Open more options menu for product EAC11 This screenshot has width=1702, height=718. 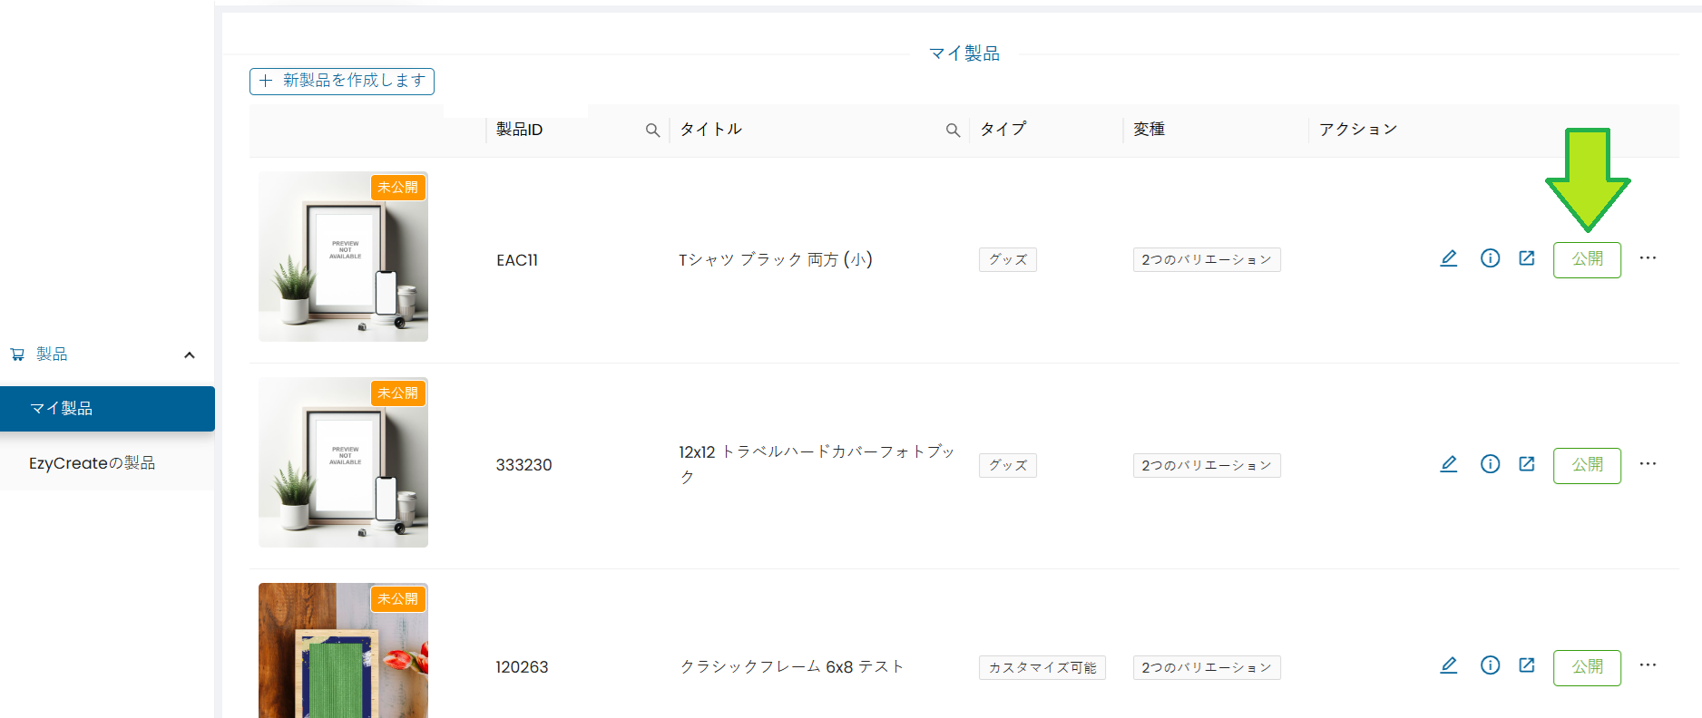tap(1648, 258)
